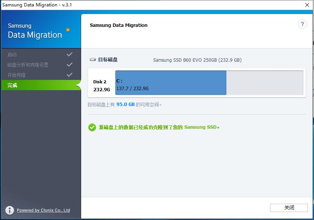Select the C: partition usage bar
Screen dimensions: 314x220
tap(171, 83)
